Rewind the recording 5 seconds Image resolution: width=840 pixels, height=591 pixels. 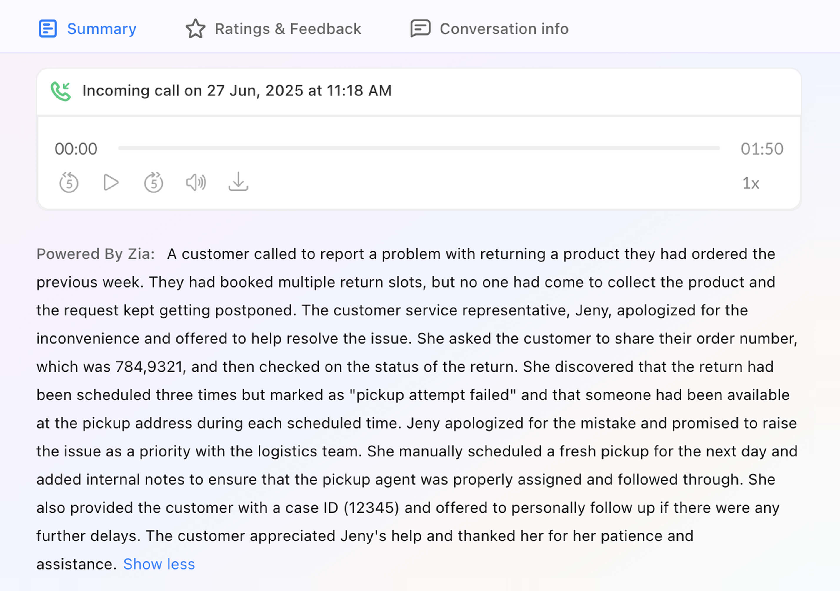pos(69,182)
